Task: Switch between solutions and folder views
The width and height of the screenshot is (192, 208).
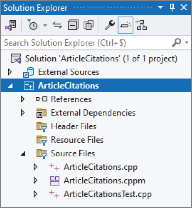Action: pyautogui.click(x=10, y=25)
